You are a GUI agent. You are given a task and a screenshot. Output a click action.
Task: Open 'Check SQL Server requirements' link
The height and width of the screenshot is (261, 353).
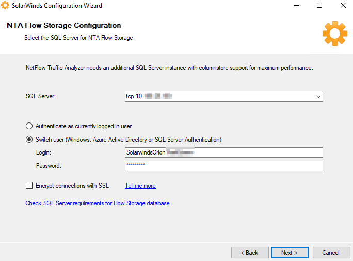pos(98,203)
